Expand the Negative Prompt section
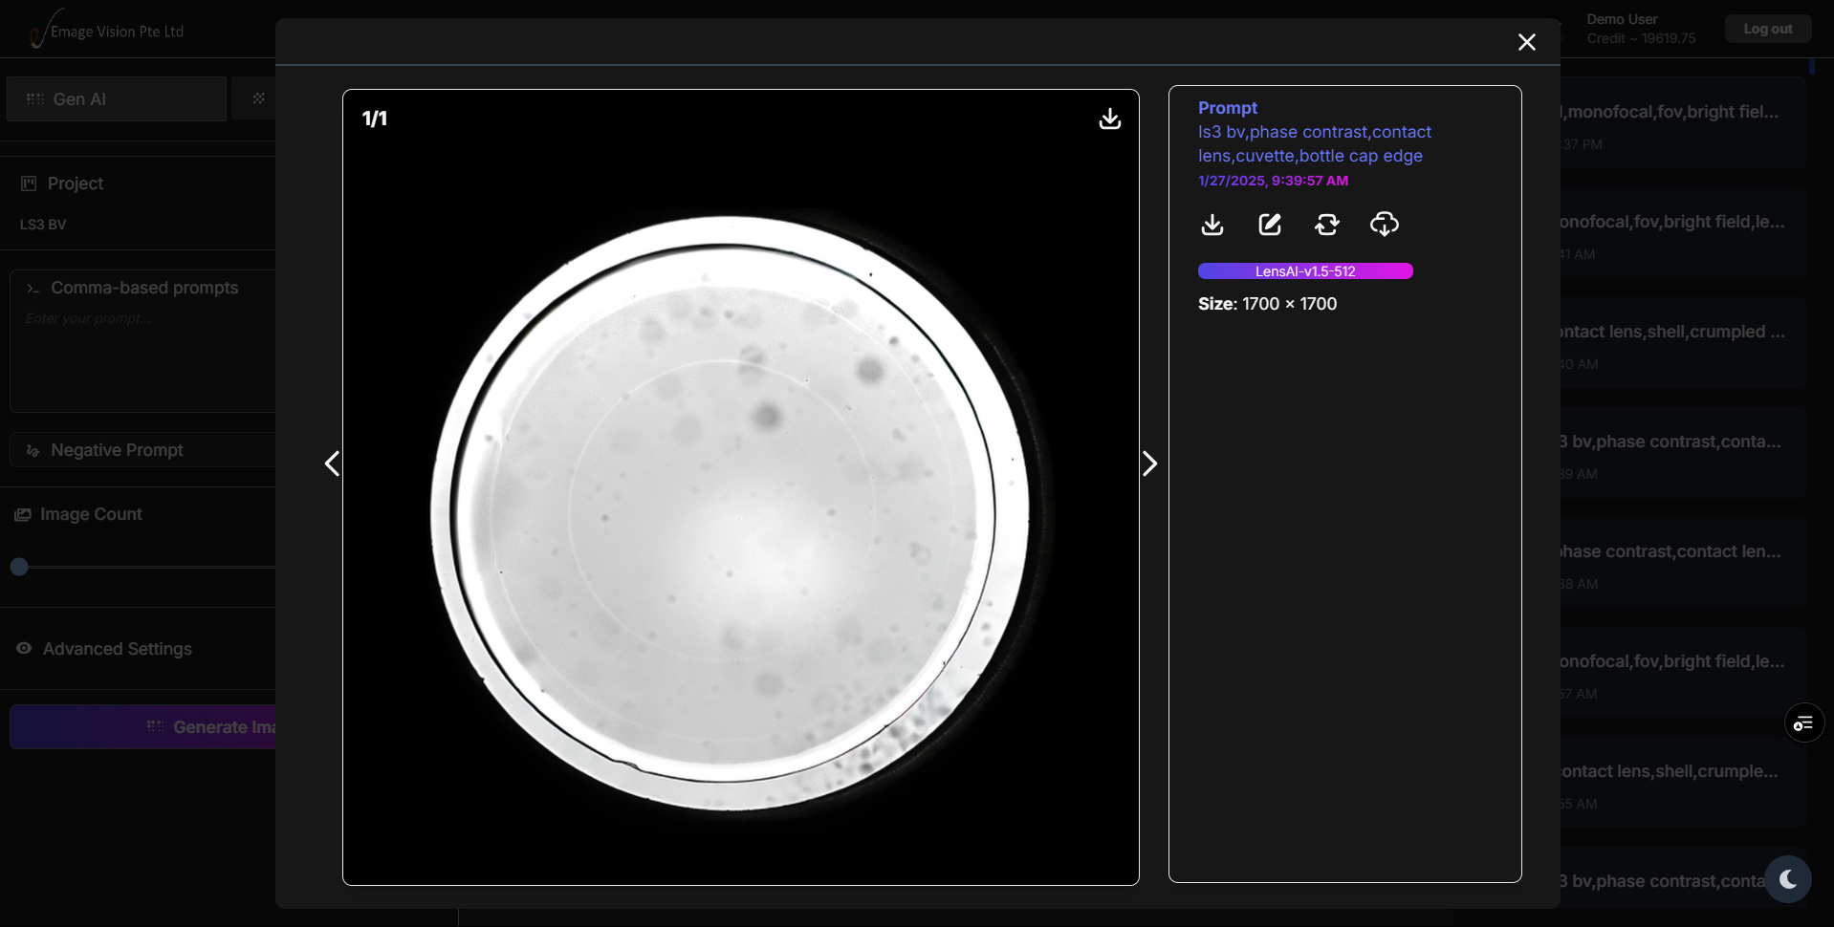The width and height of the screenshot is (1834, 927). (x=117, y=450)
